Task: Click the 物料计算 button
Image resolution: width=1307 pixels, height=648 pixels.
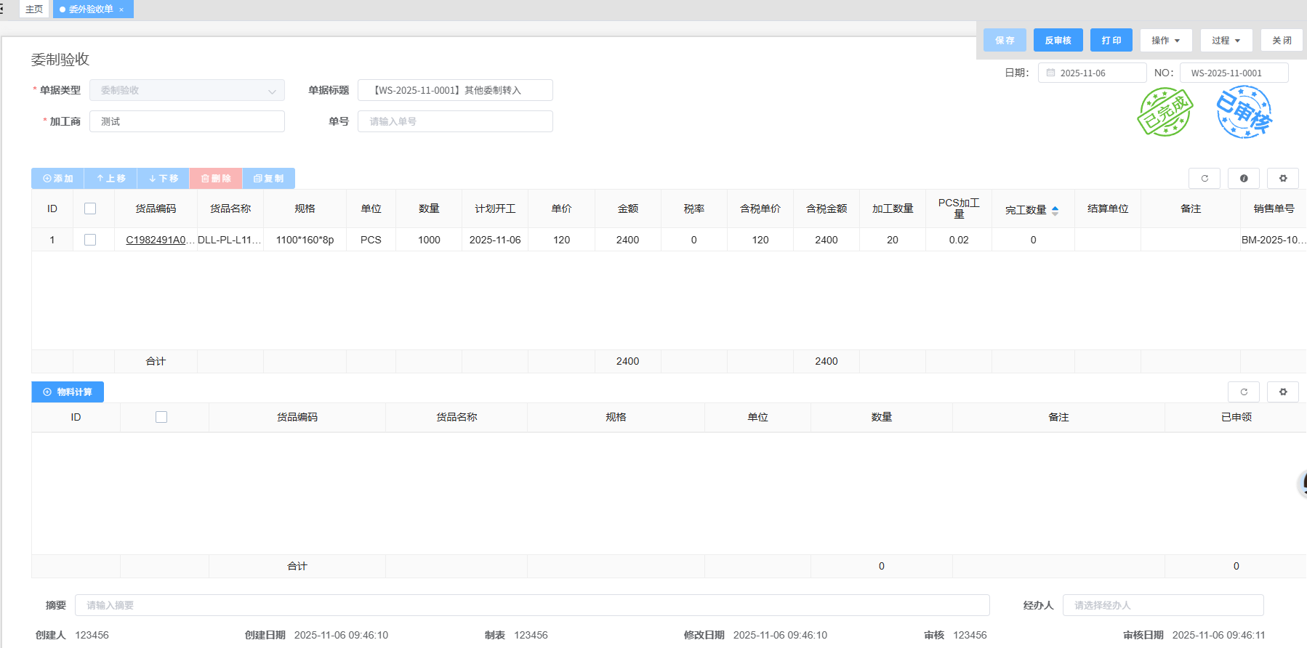Action: click(68, 392)
